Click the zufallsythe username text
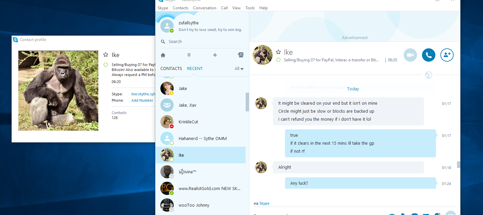The image size is (483, 215). pyautogui.click(x=189, y=23)
